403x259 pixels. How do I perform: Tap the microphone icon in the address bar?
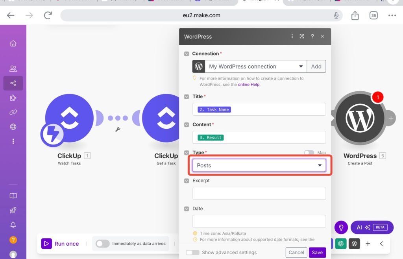[336, 15]
